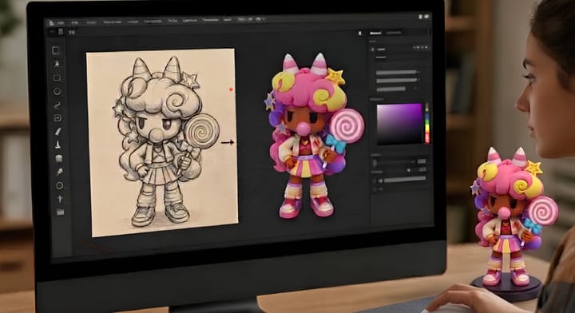Screen dimensions: 575x313
Task: Select the square marquee tool topping the left toolbar
Action: pos(56,50)
